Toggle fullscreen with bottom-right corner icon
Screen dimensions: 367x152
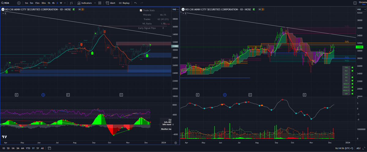tap(363, 148)
